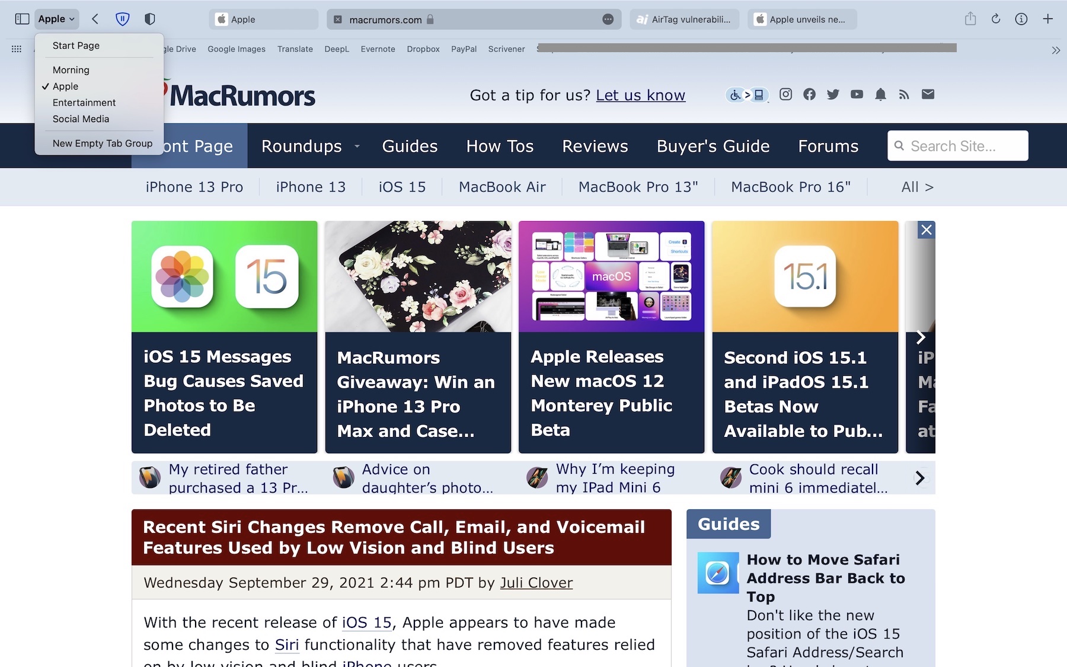Select the checked Apple tab group
The width and height of the screenshot is (1067, 667).
(65, 87)
